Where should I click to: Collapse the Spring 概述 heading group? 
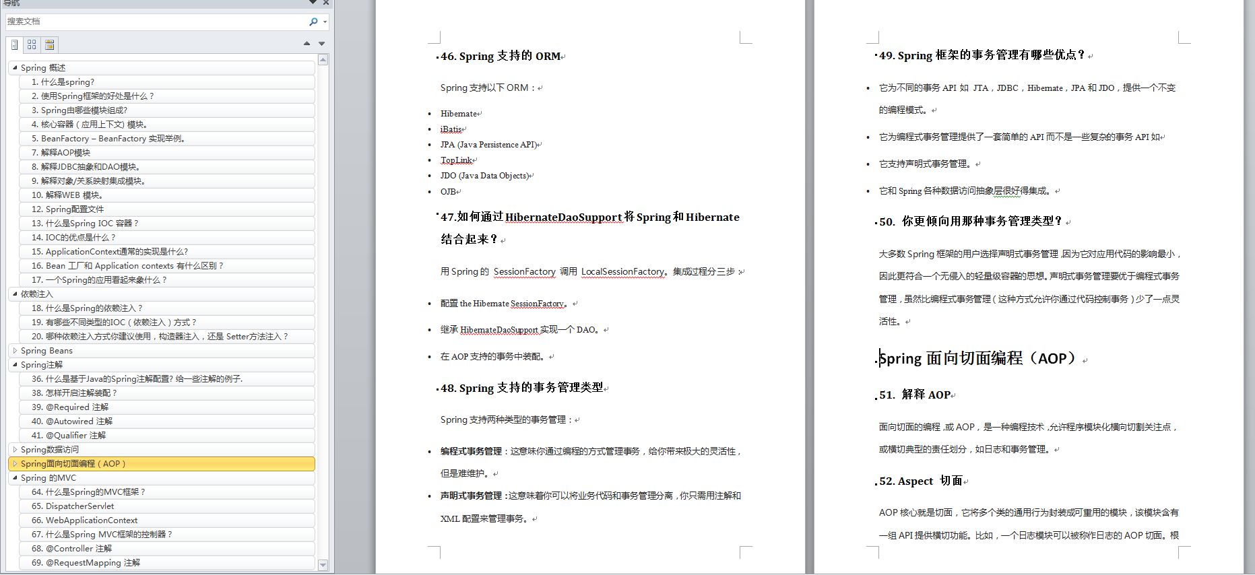coord(15,67)
